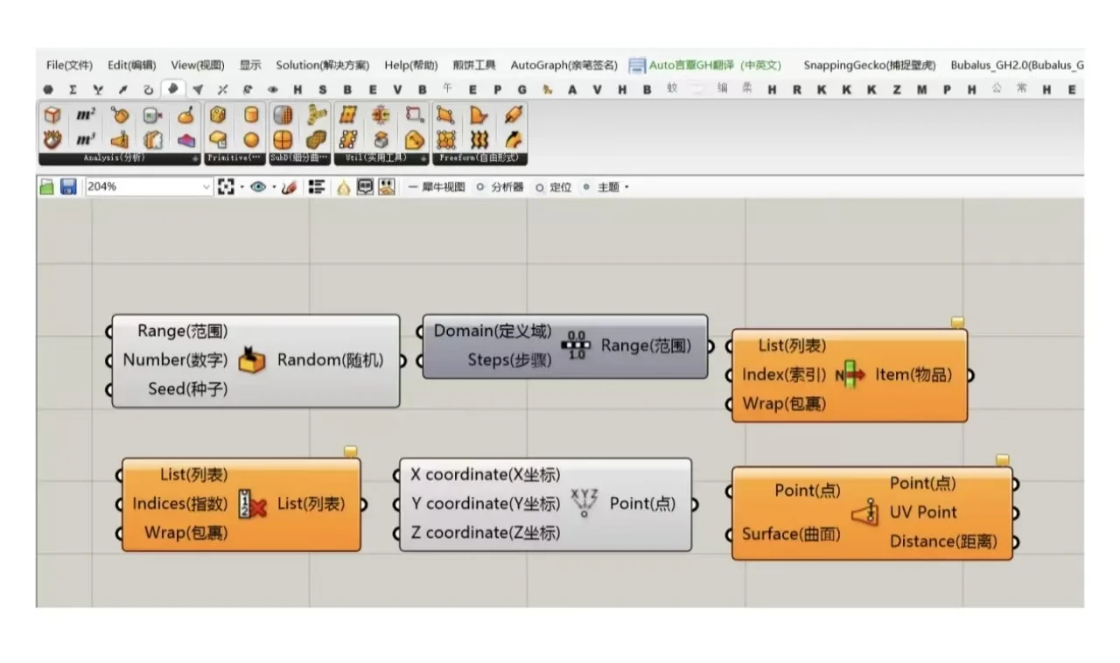Click the Steps(步骤) input label
1120x663 pixels.
coord(509,359)
